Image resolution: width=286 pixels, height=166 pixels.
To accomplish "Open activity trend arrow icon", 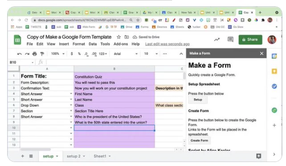I will (217, 39).
